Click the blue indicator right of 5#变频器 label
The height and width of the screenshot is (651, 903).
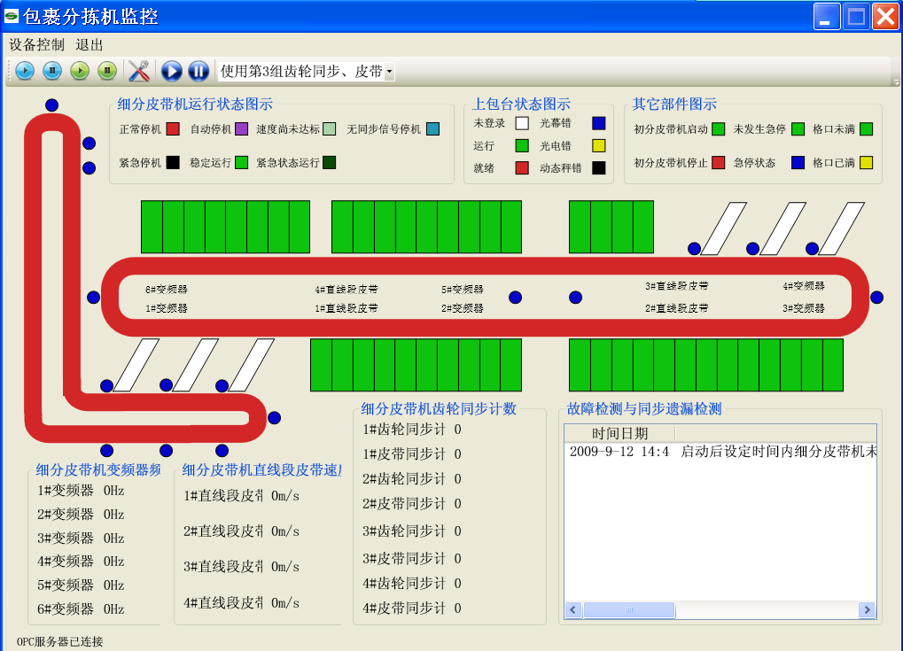point(516,297)
